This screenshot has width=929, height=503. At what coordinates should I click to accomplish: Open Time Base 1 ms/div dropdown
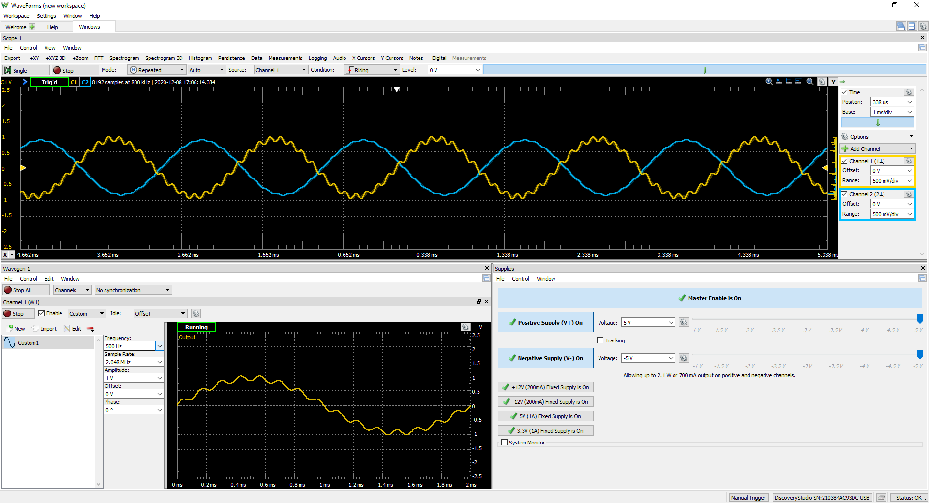(892, 112)
